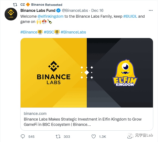Open the Binance Labs and Elfin Kingdom card image
The height and width of the screenshot is (142, 158).
click(87, 72)
